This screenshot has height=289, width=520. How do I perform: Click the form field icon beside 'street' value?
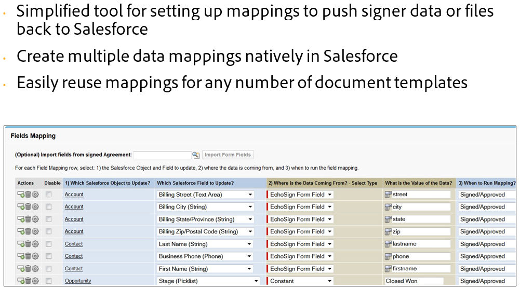click(388, 195)
